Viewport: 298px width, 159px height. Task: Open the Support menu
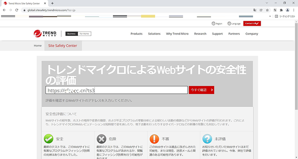217,34
